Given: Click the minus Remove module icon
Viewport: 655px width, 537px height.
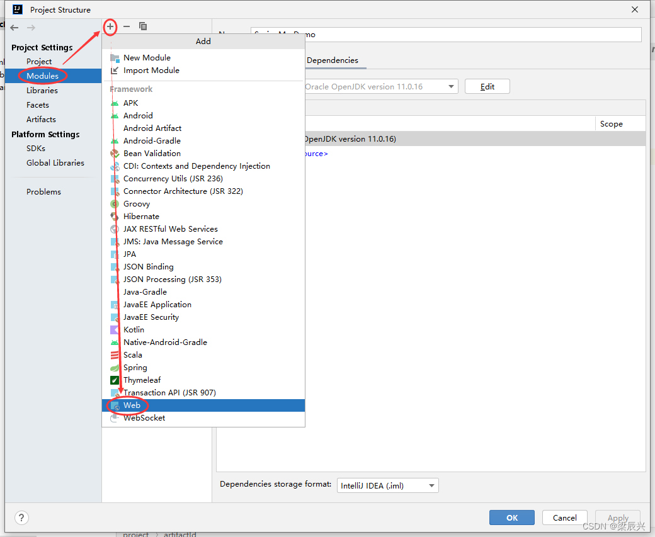Looking at the screenshot, I should 127,26.
